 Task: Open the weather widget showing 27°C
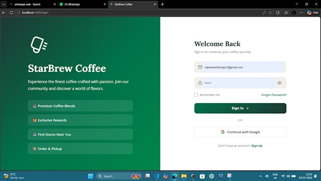click(x=14, y=176)
